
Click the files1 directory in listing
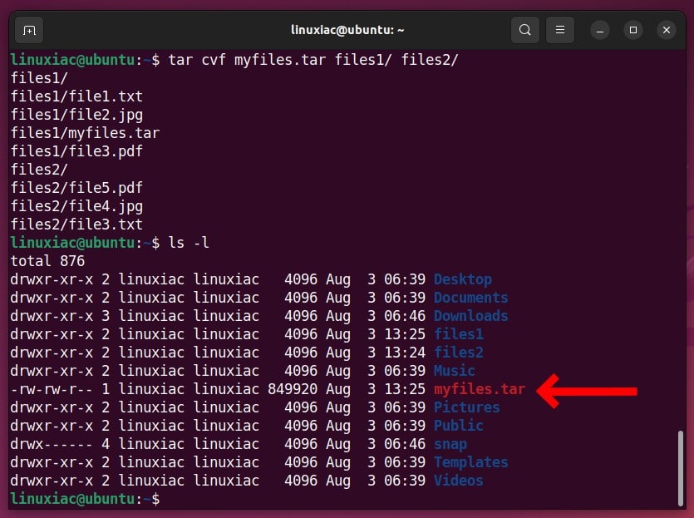coord(459,333)
